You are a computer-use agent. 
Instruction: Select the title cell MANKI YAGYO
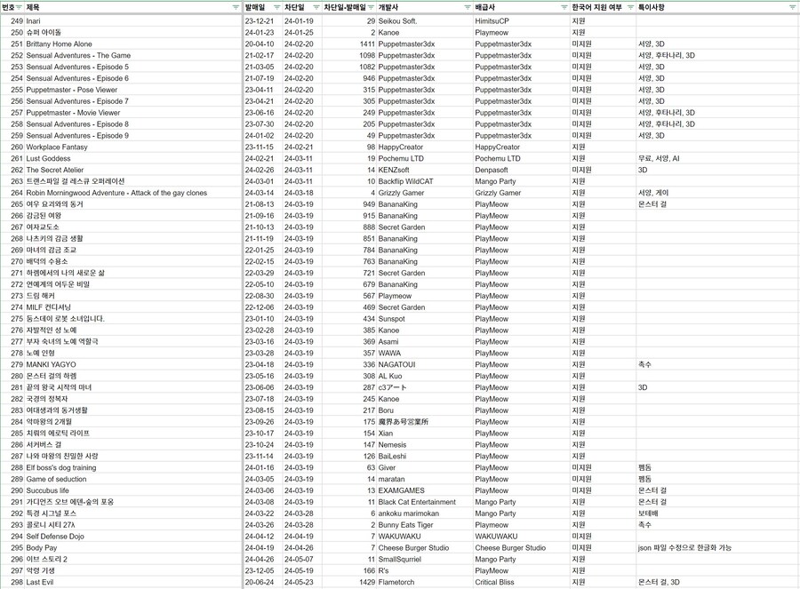click(134, 364)
